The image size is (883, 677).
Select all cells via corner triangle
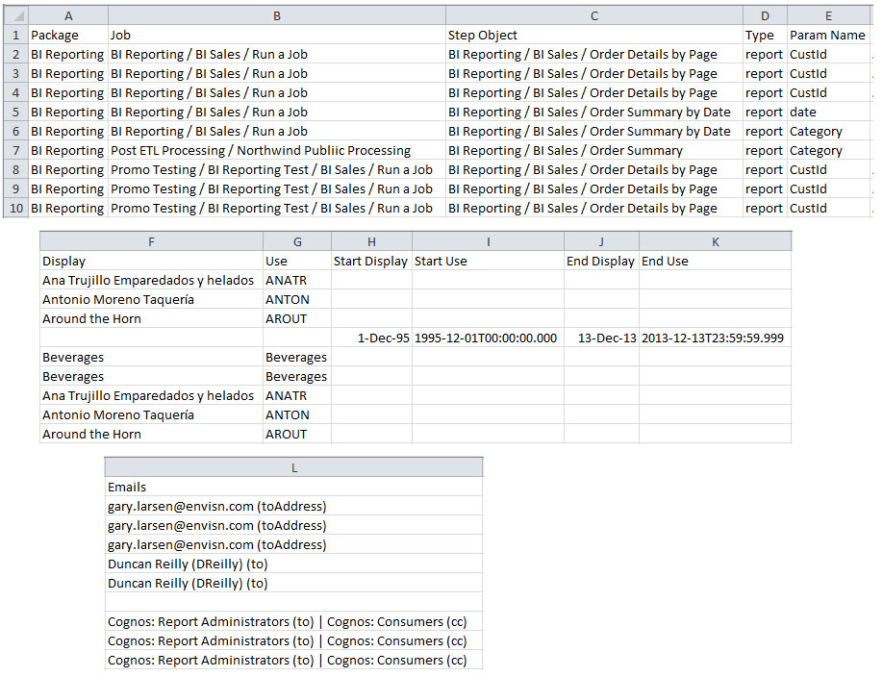pos(15,15)
